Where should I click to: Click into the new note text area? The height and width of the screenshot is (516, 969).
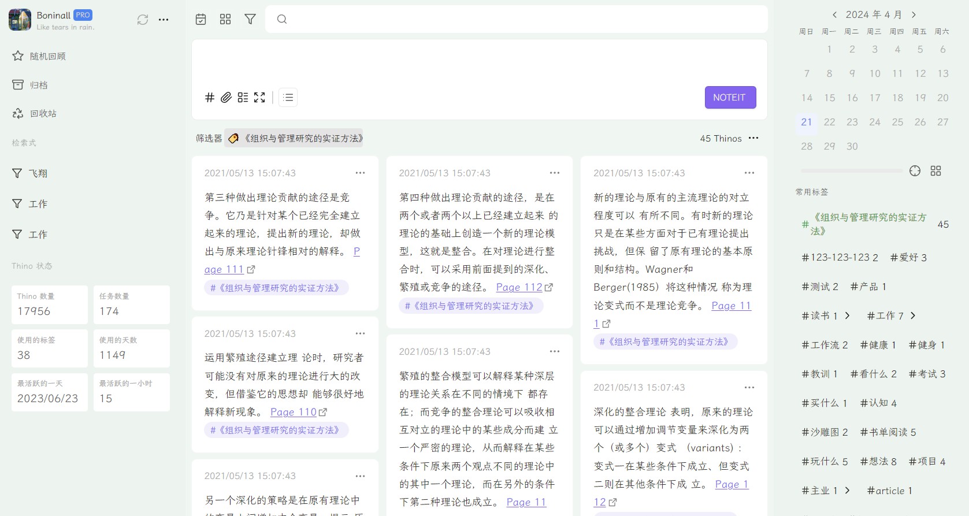(480, 62)
